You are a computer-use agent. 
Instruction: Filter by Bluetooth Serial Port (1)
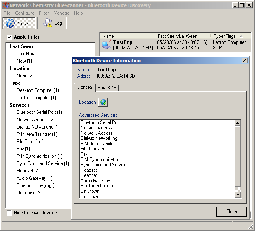point(39,112)
